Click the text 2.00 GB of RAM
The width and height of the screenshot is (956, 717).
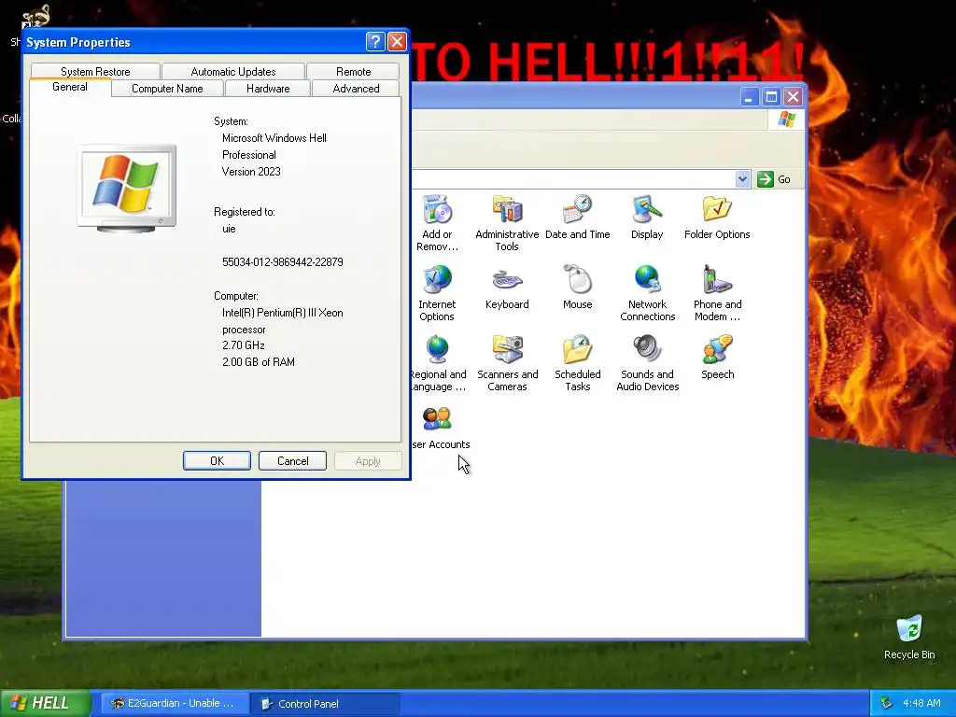pyautogui.click(x=259, y=362)
